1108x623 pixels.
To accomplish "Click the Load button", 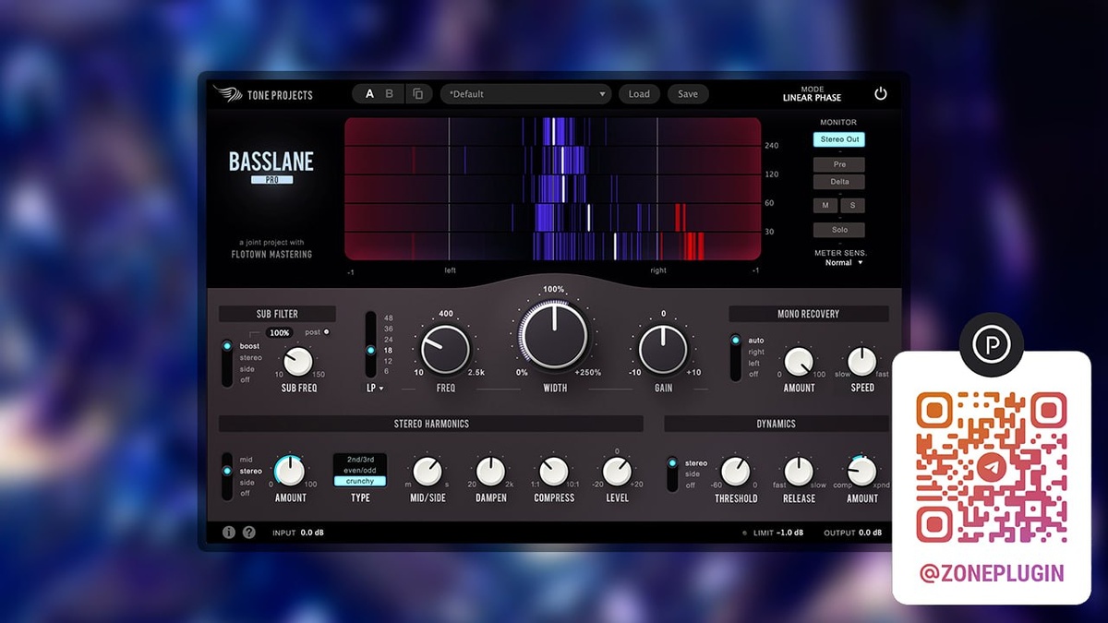I will coord(639,94).
